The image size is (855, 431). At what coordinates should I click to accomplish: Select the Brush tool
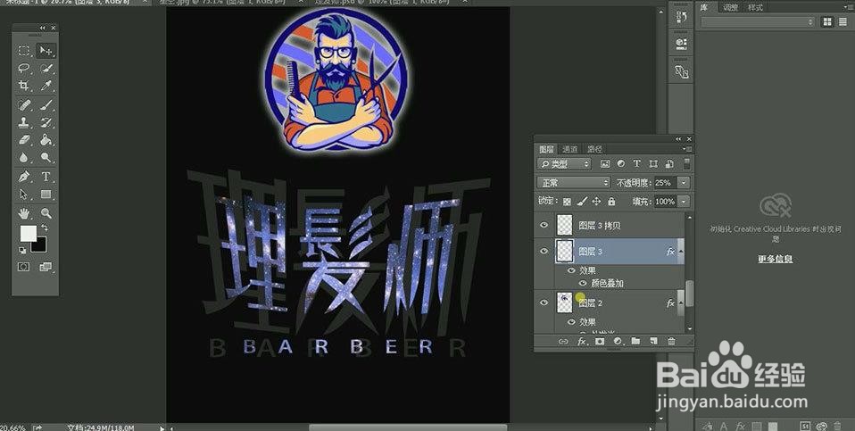pos(46,104)
